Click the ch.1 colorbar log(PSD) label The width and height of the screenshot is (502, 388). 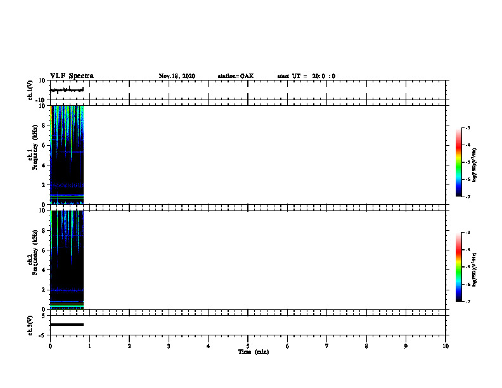point(475,165)
